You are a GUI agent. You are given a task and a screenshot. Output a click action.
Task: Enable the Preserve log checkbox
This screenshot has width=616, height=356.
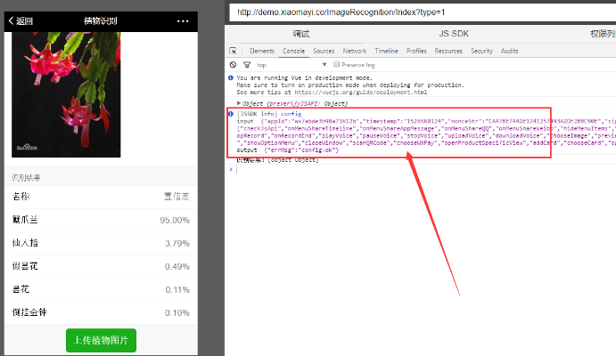337,64
